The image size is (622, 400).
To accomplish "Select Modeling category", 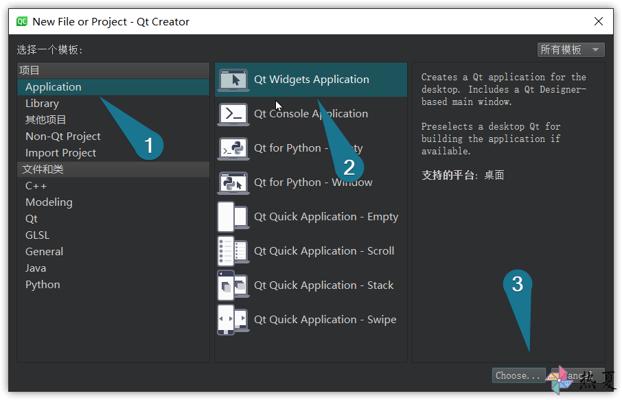I will (113, 202).
